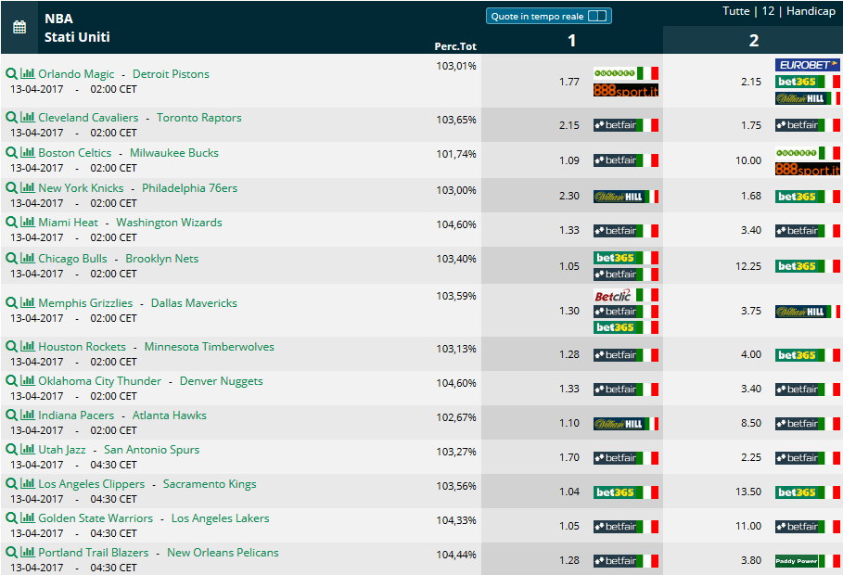Open the Dallas Mavericks team link

click(194, 303)
